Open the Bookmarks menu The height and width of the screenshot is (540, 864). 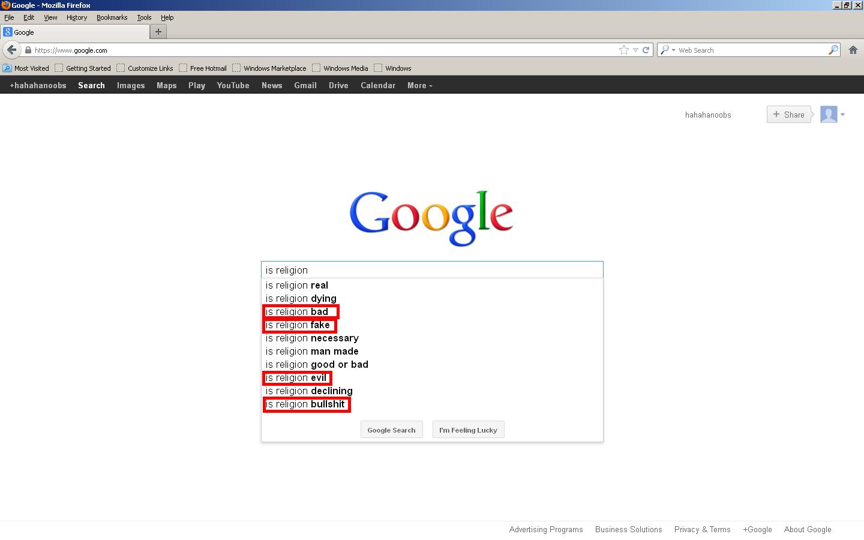click(112, 17)
